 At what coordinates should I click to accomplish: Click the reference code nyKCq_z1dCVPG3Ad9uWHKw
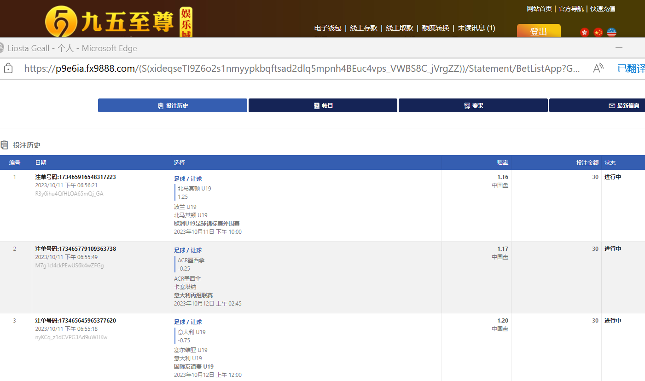pyautogui.click(x=71, y=337)
